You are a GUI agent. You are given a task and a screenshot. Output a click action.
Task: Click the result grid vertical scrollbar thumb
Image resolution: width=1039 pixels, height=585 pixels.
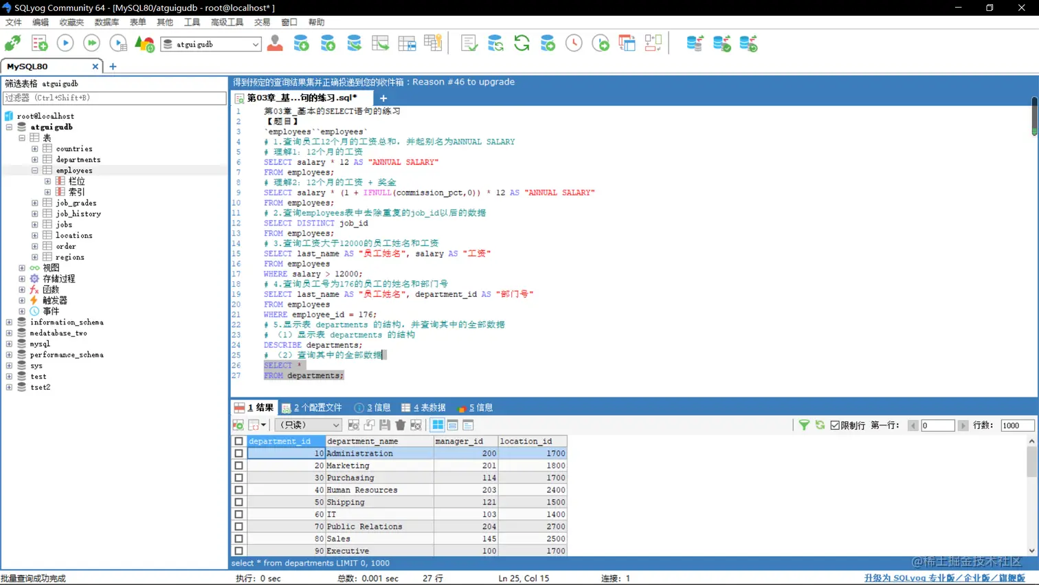point(1031,461)
